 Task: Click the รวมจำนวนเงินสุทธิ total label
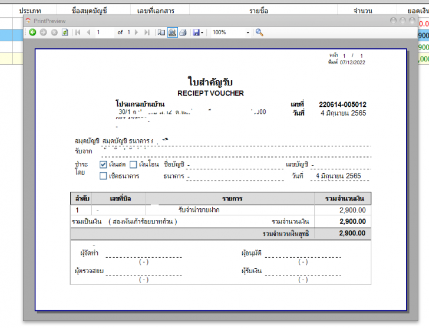click(286, 234)
